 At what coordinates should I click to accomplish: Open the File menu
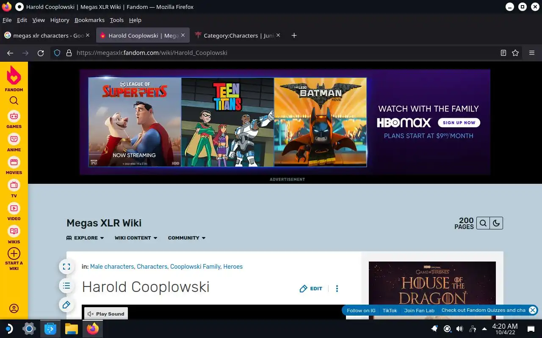(x=7, y=20)
